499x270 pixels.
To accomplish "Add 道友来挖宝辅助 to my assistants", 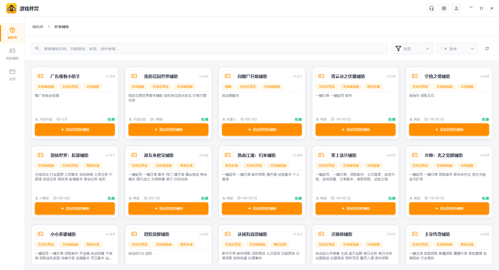I will (168, 208).
